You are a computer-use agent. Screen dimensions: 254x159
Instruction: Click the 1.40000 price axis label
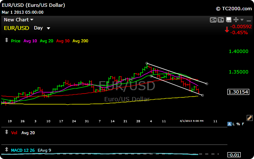239,51
